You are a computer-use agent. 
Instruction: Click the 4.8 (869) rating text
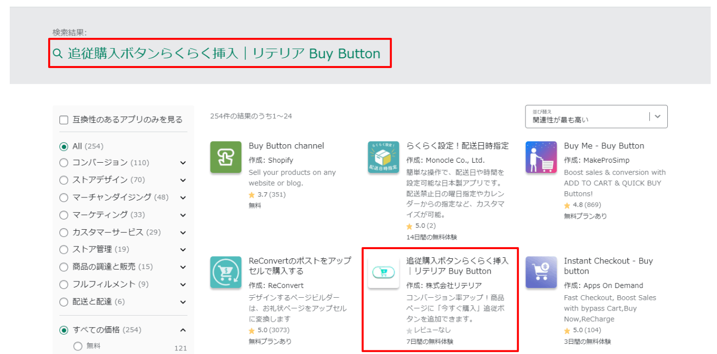pos(587,205)
